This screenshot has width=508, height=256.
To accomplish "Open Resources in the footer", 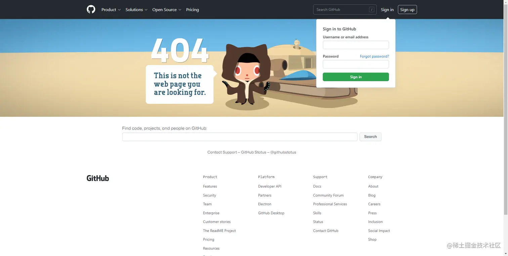I will (x=211, y=249).
